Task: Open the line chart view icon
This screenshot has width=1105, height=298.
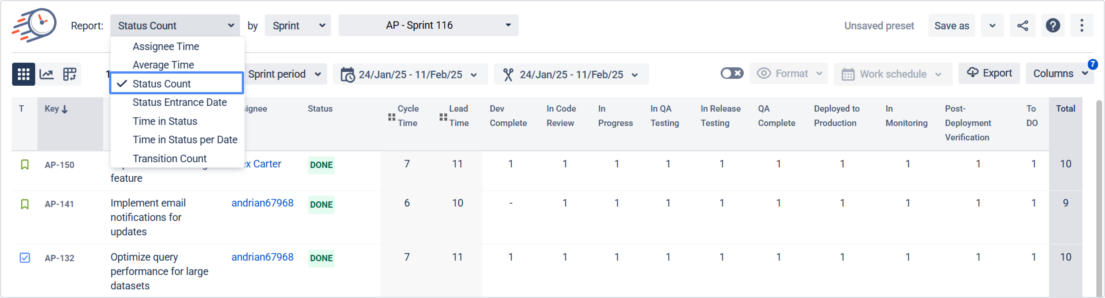Action: [x=46, y=74]
